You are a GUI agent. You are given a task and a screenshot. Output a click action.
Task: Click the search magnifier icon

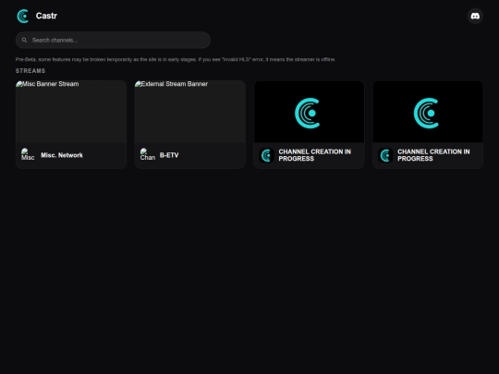coord(24,40)
